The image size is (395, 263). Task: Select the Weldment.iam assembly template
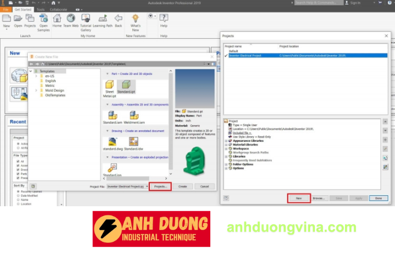(134, 115)
